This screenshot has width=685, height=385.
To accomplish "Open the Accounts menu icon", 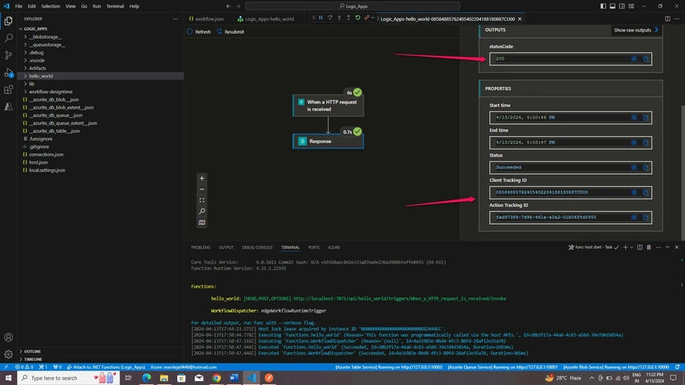I will click(x=8, y=337).
